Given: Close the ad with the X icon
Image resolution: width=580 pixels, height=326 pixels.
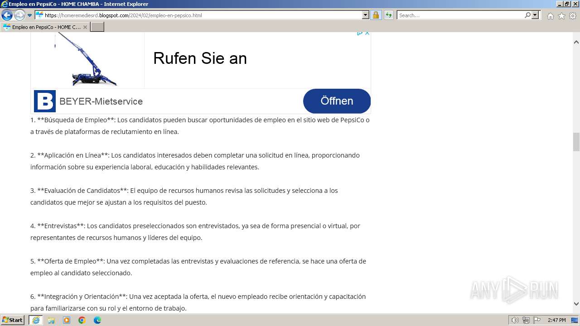Looking at the screenshot, I should click(367, 33).
